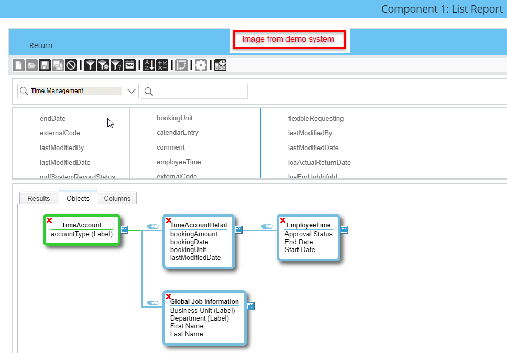Select lastModifiedDate in the right list
507x353 pixels.
313,147
